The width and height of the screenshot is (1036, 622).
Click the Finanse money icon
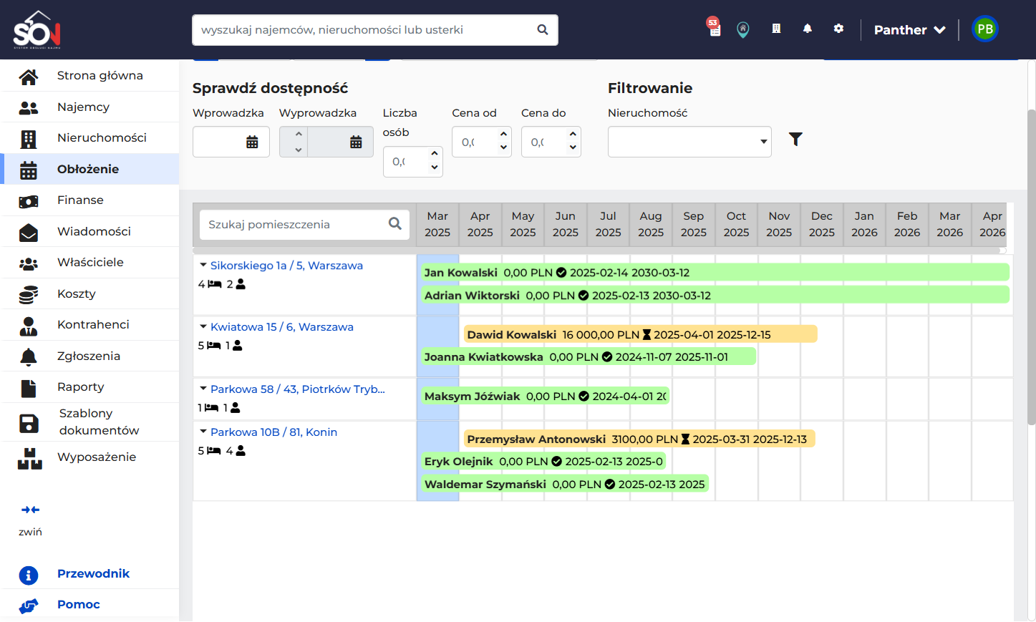[x=29, y=201]
